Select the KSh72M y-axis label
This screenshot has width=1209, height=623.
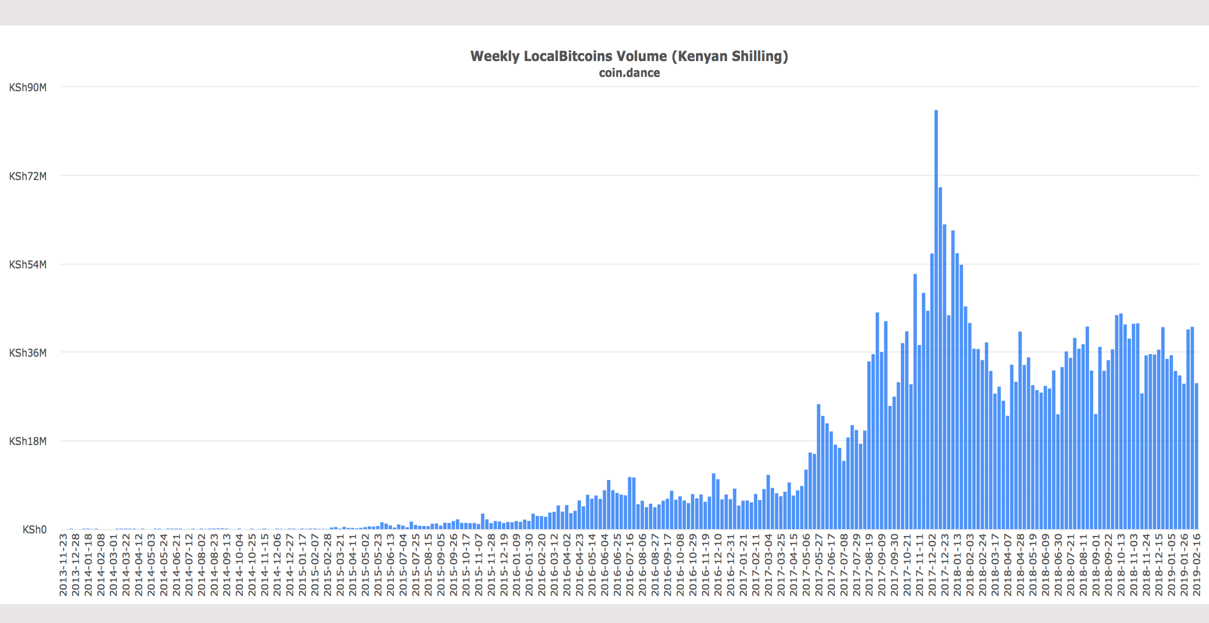28,176
